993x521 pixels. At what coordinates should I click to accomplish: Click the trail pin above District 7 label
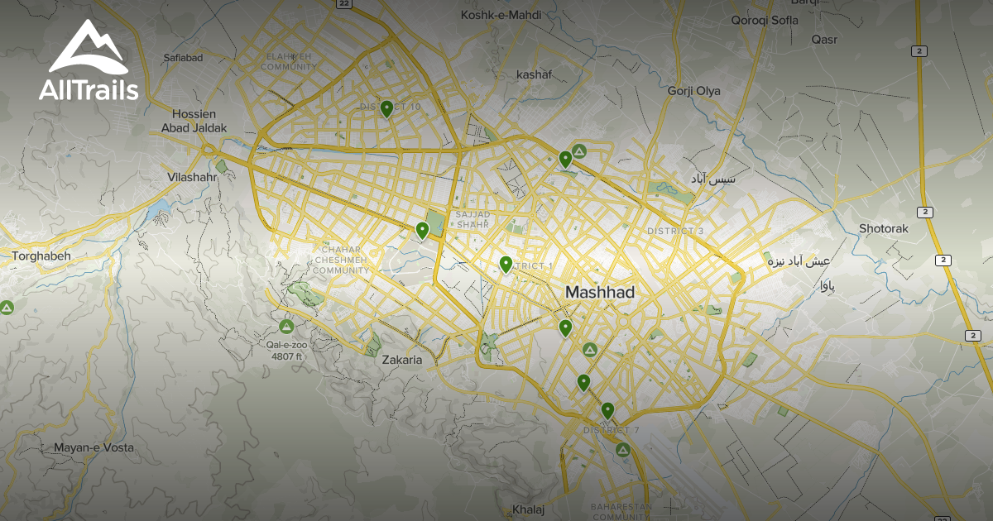point(584,381)
